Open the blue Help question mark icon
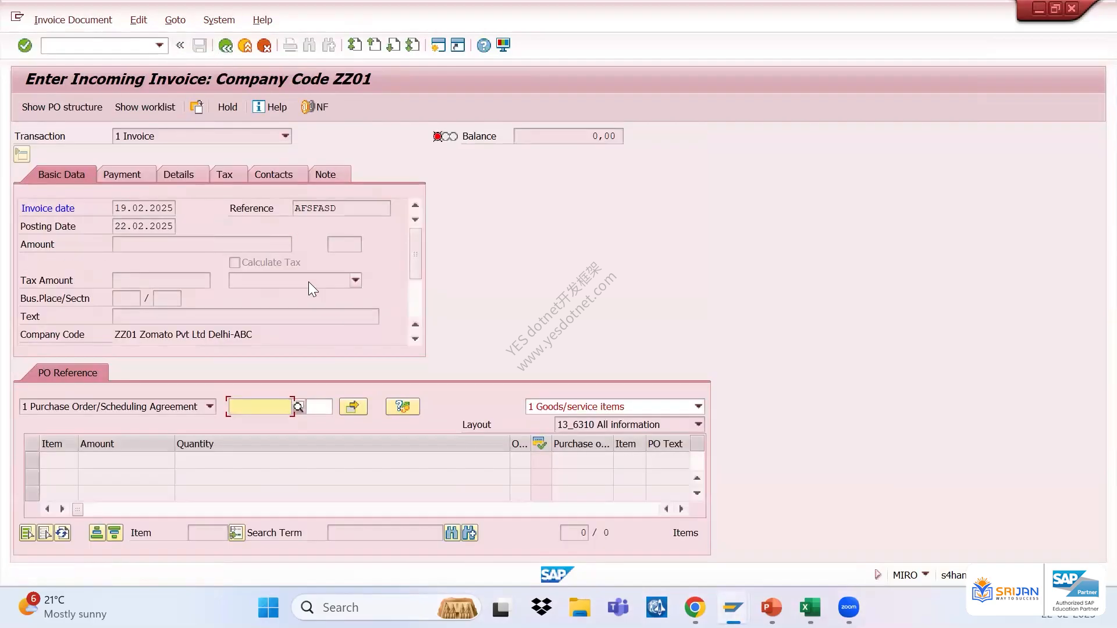This screenshot has width=1117, height=628. pyautogui.click(x=483, y=45)
